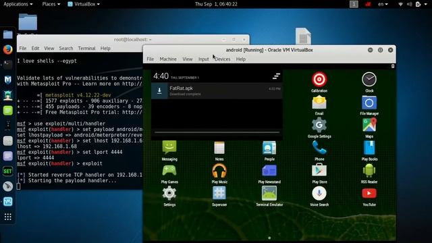Image resolution: width=432 pixels, height=243 pixels.
Task: Clear all Android notifications icon
Action: 276,76
